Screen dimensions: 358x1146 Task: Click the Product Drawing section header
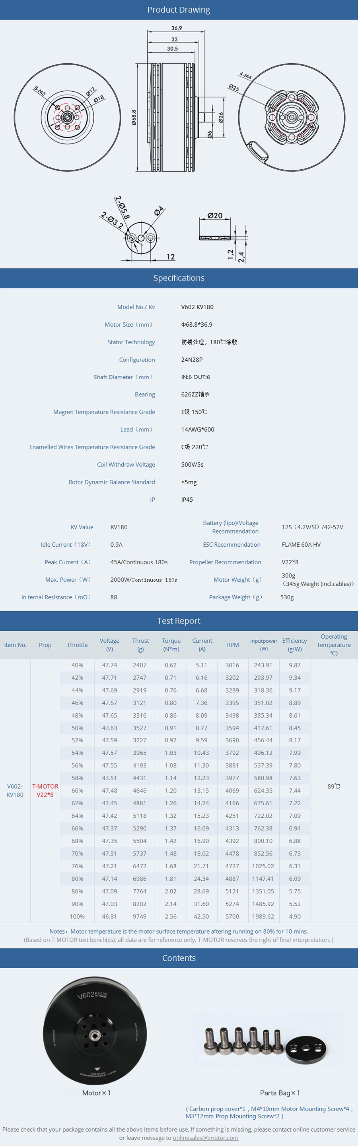click(179, 10)
